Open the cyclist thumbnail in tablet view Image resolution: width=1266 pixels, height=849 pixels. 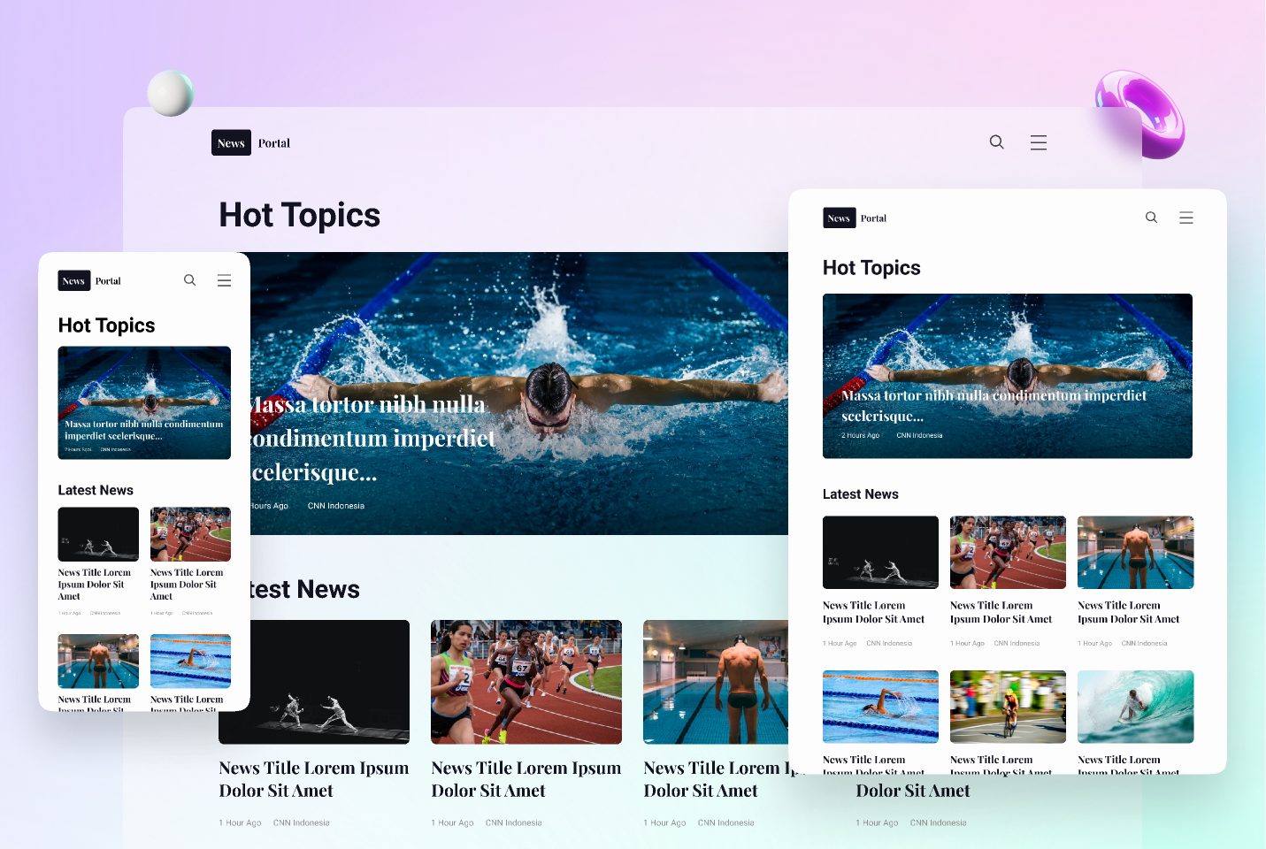pos(1008,707)
